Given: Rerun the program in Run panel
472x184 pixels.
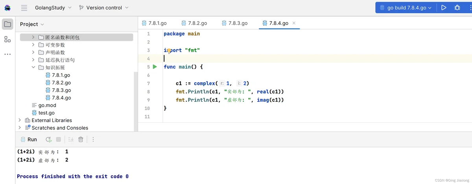Looking at the screenshot, I should 48,139.
